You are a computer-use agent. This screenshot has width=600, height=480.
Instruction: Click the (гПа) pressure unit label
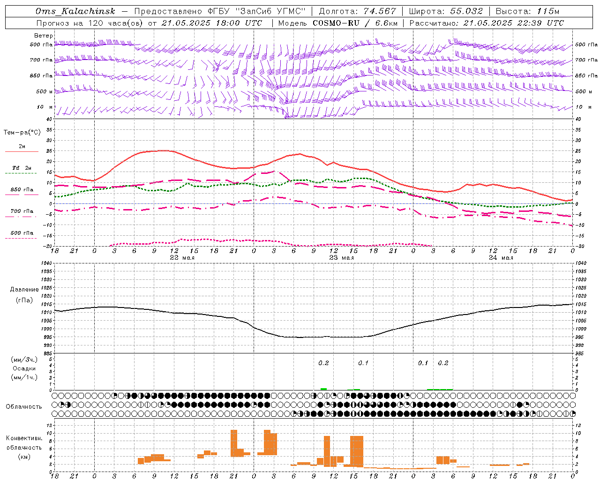pos(23,300)
